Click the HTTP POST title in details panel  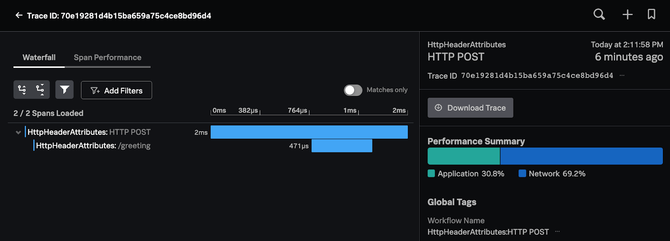[456, 57]
